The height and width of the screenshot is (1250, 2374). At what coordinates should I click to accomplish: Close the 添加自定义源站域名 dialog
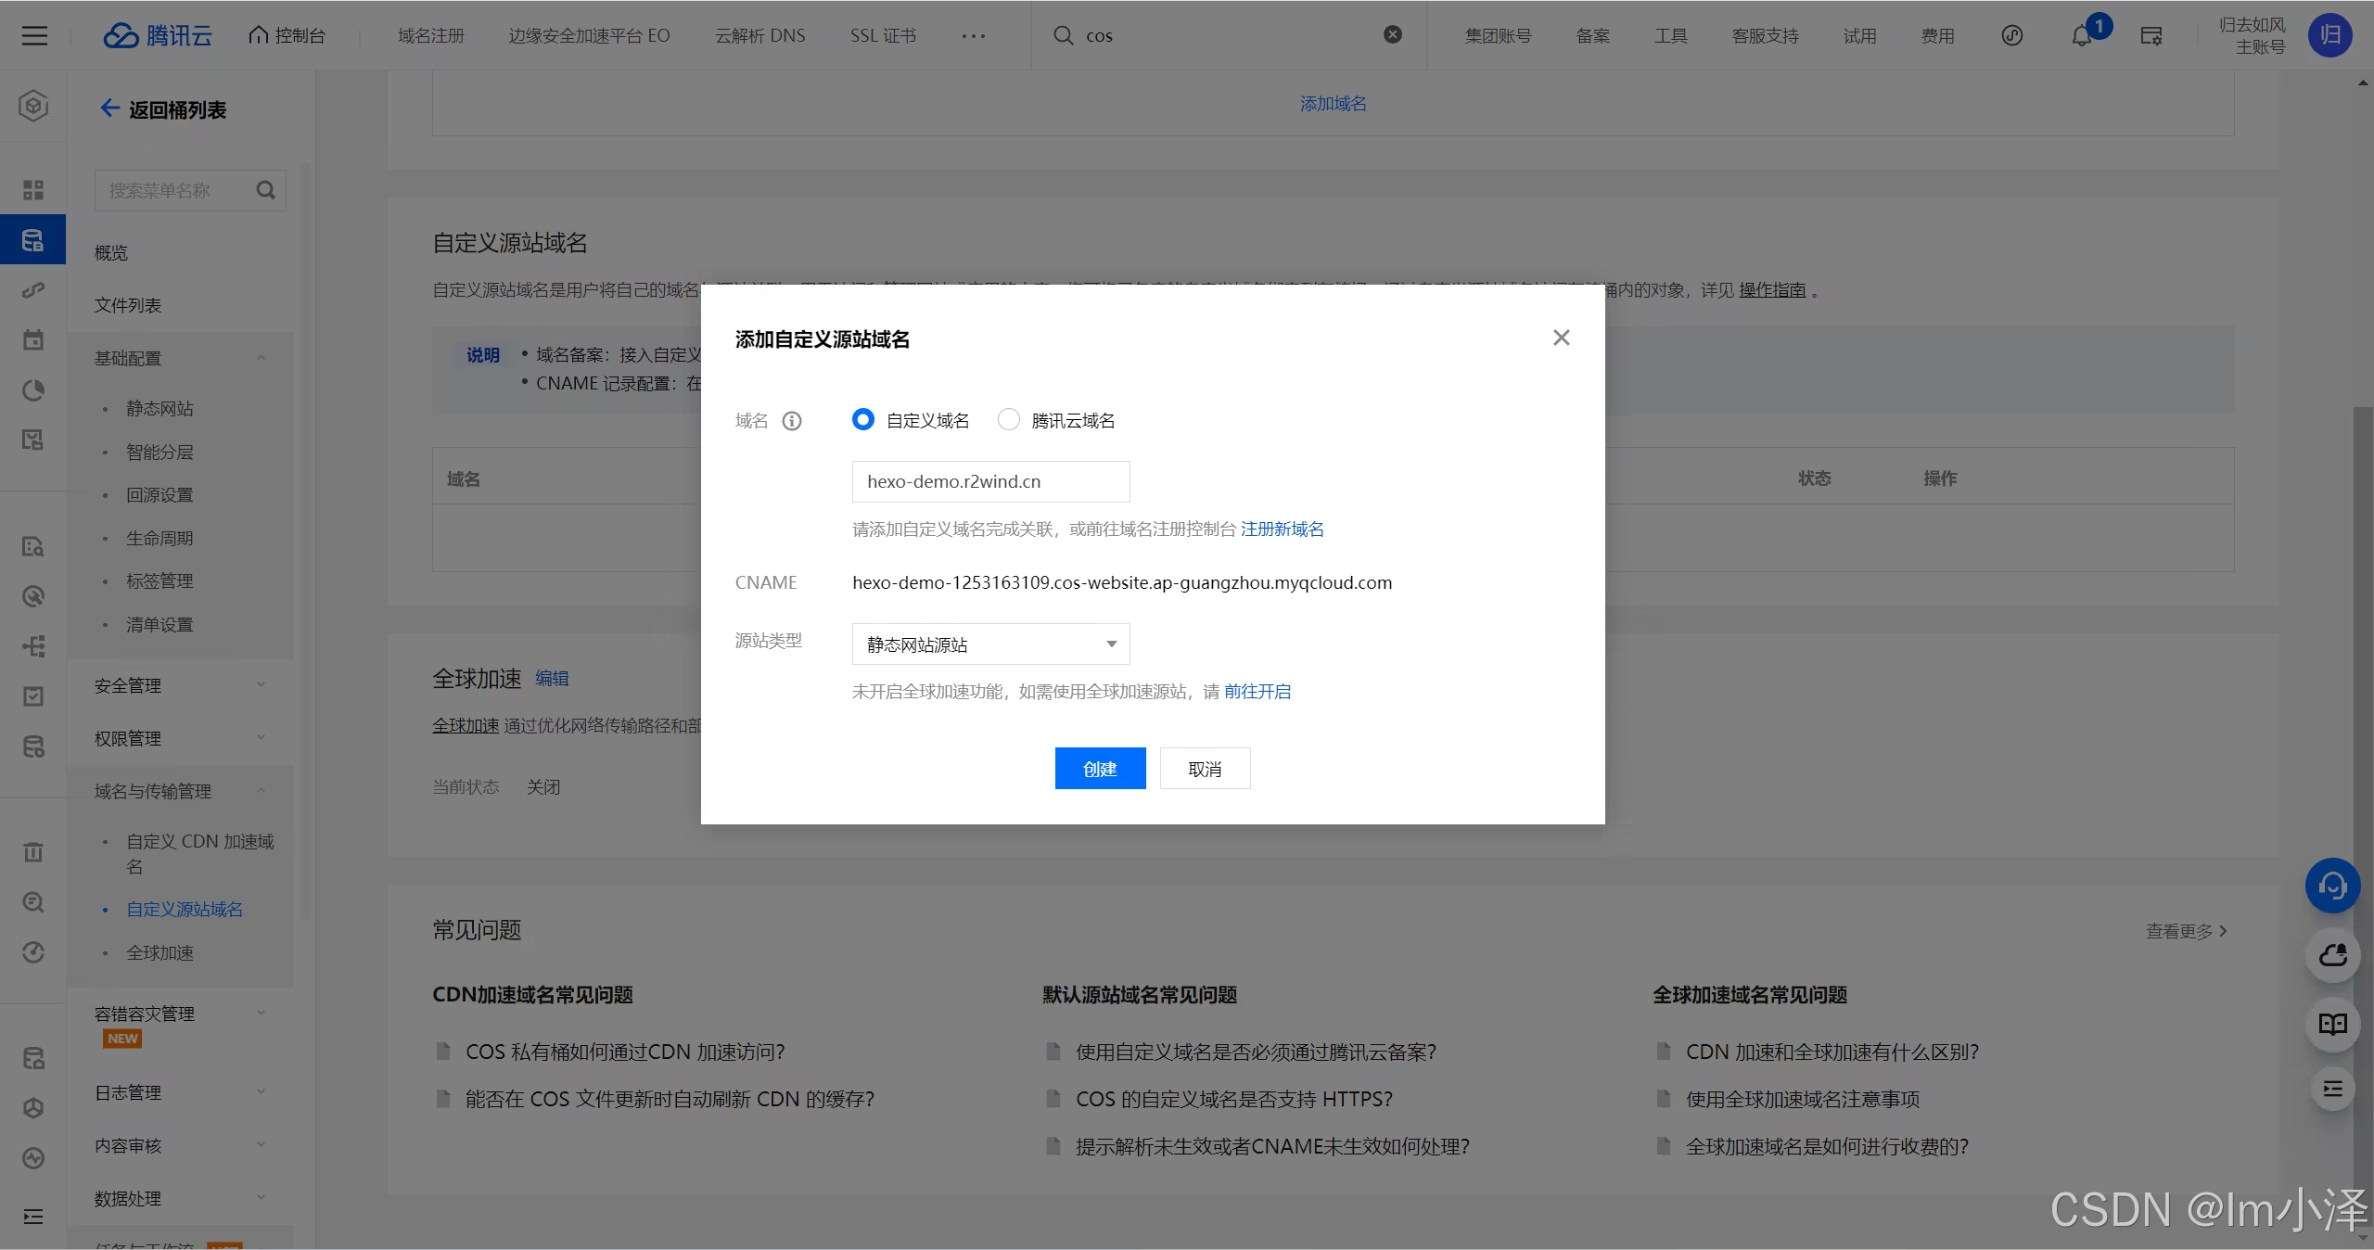[1561, 338]
